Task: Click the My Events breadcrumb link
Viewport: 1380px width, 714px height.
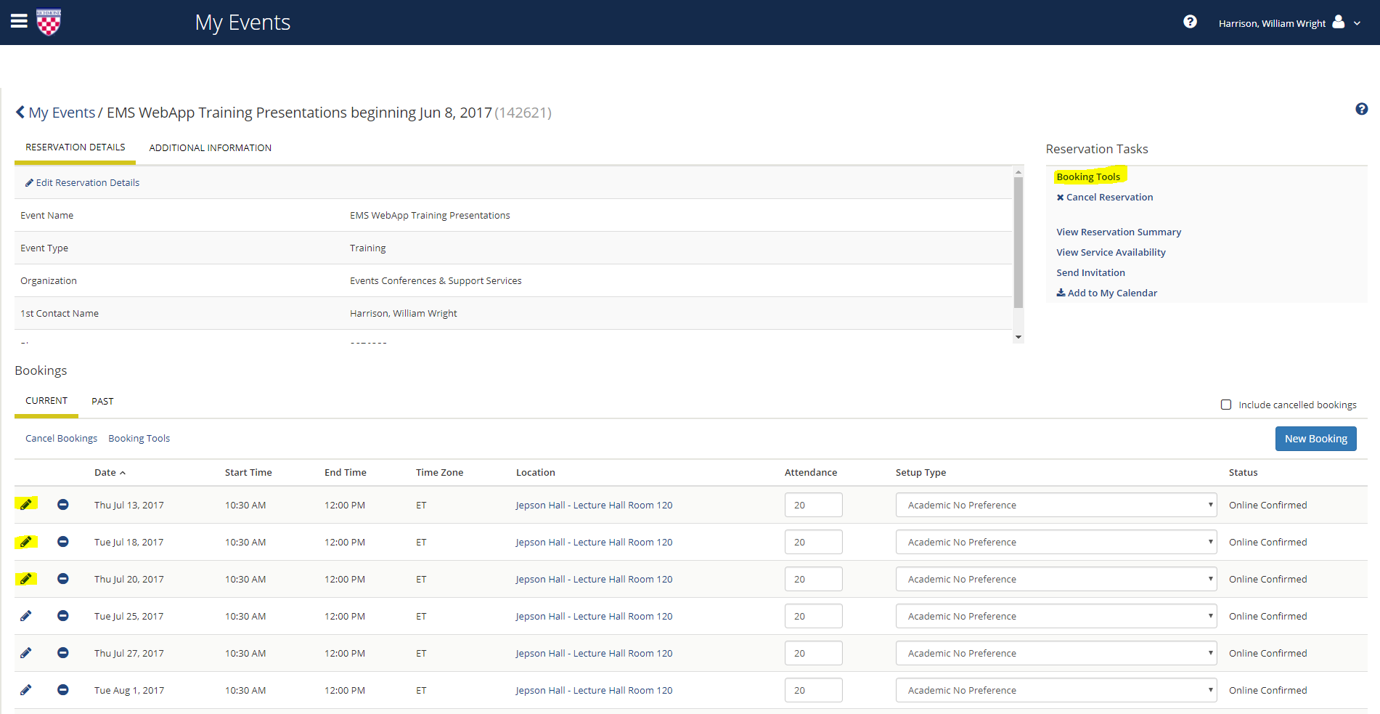Action: coord(62,113)
